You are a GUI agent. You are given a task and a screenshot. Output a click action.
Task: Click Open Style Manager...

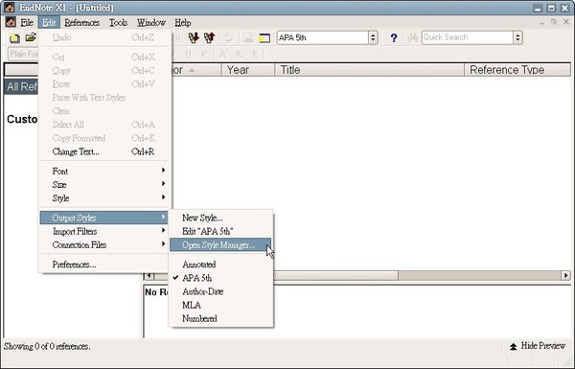coord(220,245)
